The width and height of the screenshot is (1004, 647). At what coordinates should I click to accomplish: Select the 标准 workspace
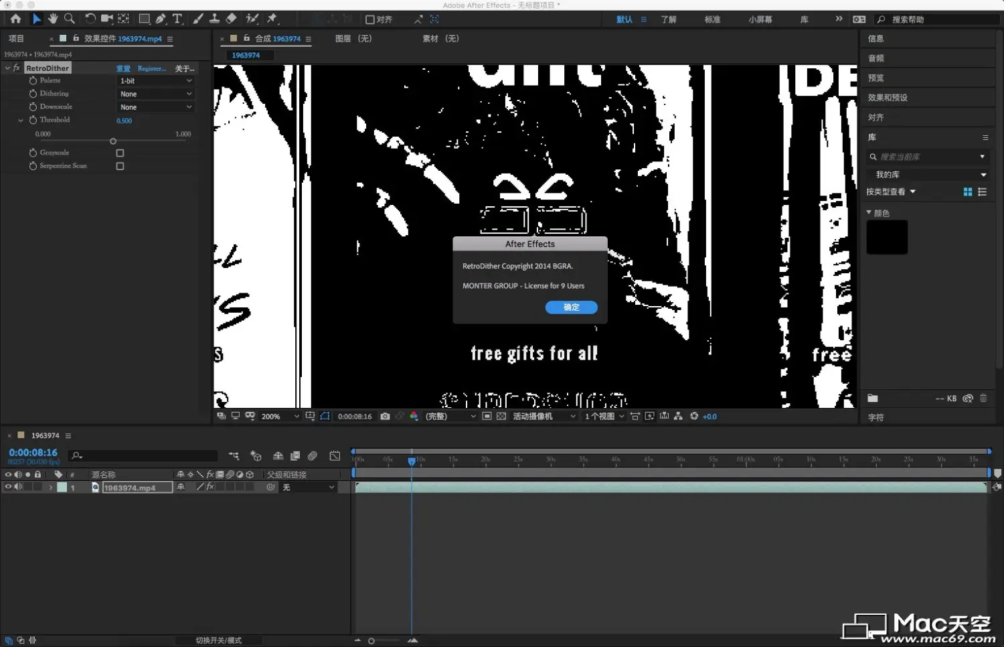click(712, 19)
